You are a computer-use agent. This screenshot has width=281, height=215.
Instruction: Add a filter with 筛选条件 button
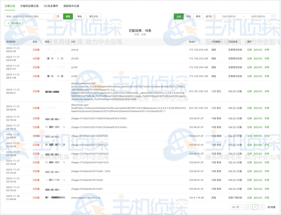14,23
